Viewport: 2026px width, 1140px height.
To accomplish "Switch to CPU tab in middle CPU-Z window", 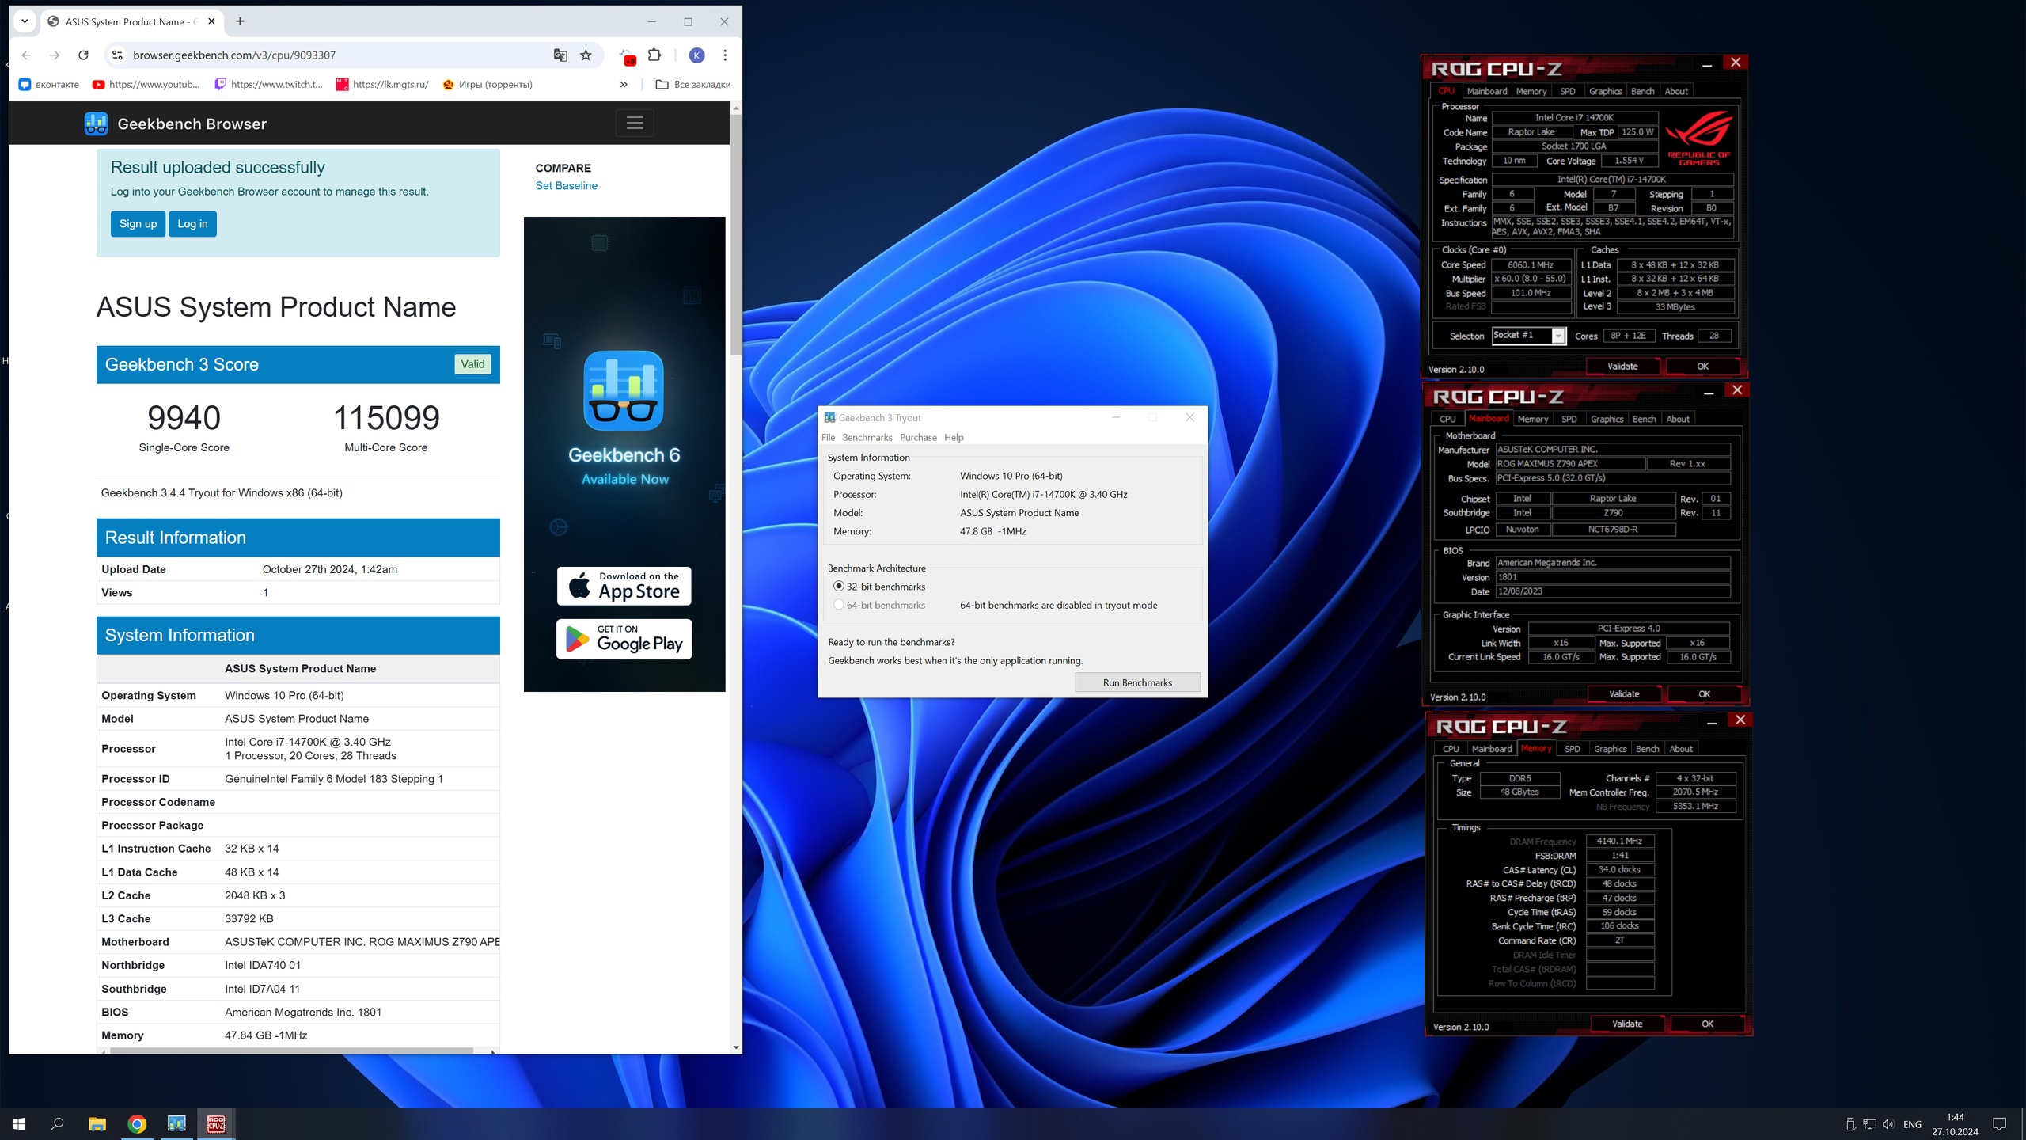I will click(x=1447, y=419).
